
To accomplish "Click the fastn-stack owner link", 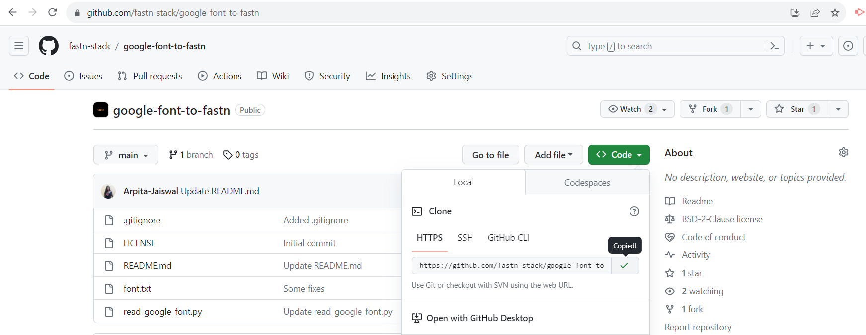I will [x=89, y=46].
